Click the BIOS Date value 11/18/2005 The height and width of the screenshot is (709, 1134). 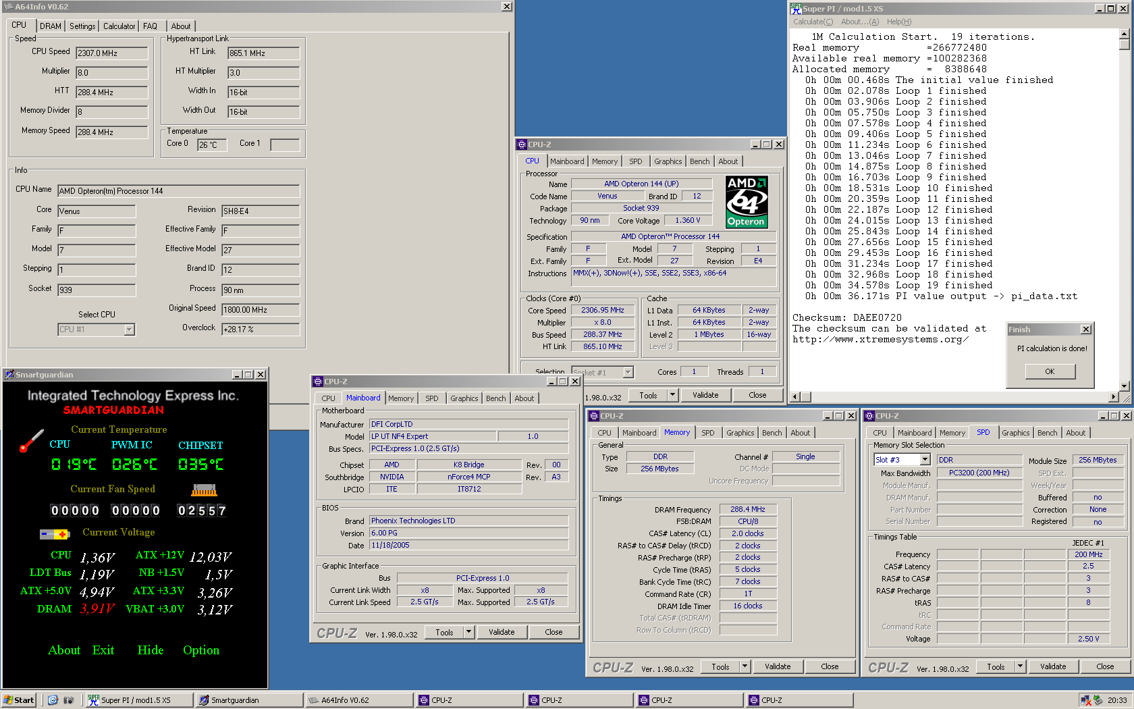468,545
